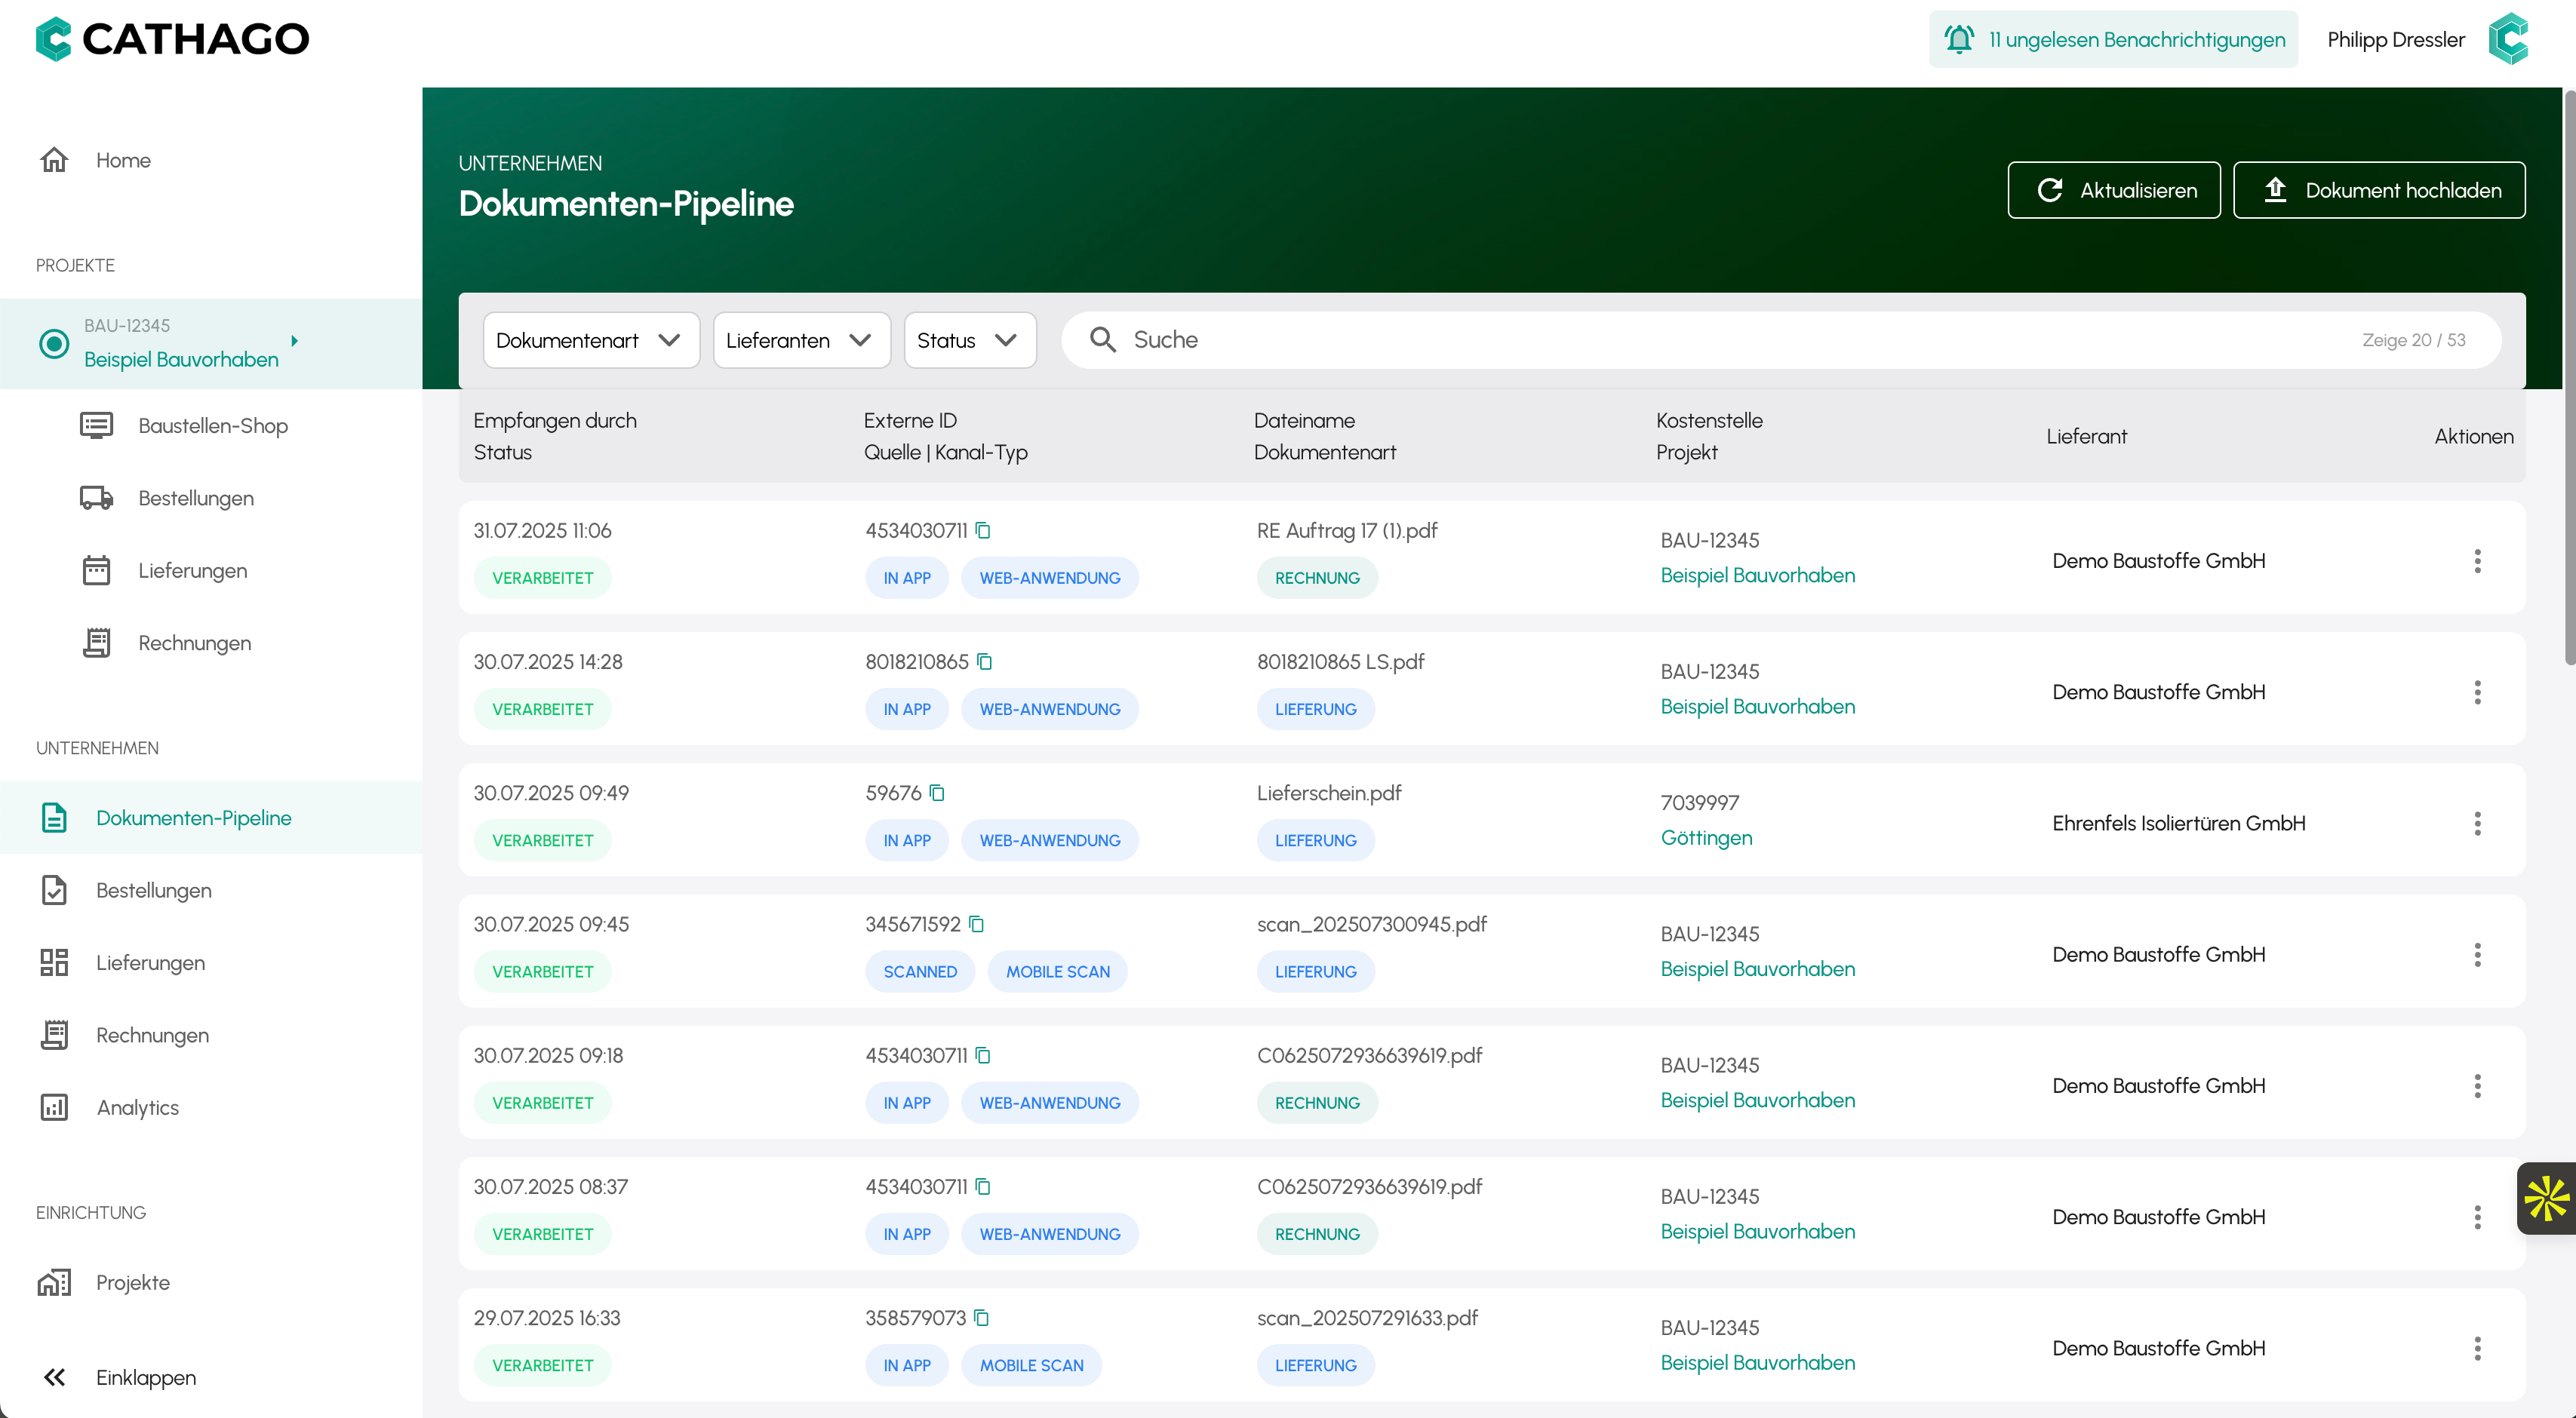Open actions menu for RE Auftrag 17 (1).pdf

point(2477,560)
